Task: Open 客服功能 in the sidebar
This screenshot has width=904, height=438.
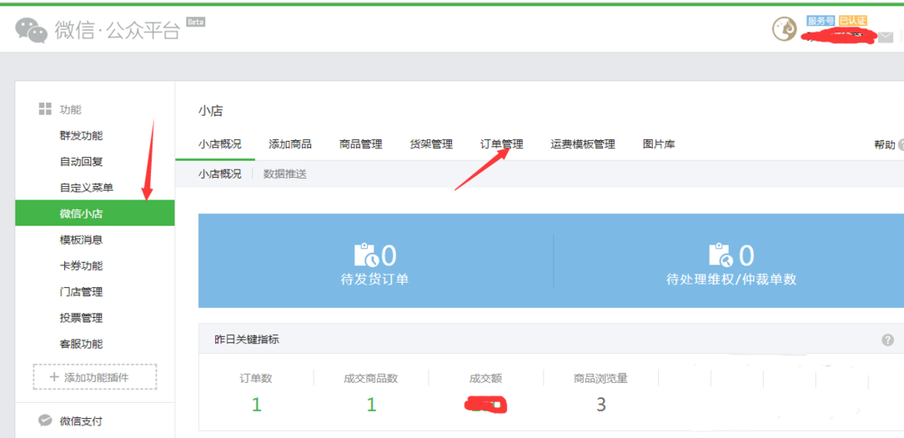Action: pos(81,343)
